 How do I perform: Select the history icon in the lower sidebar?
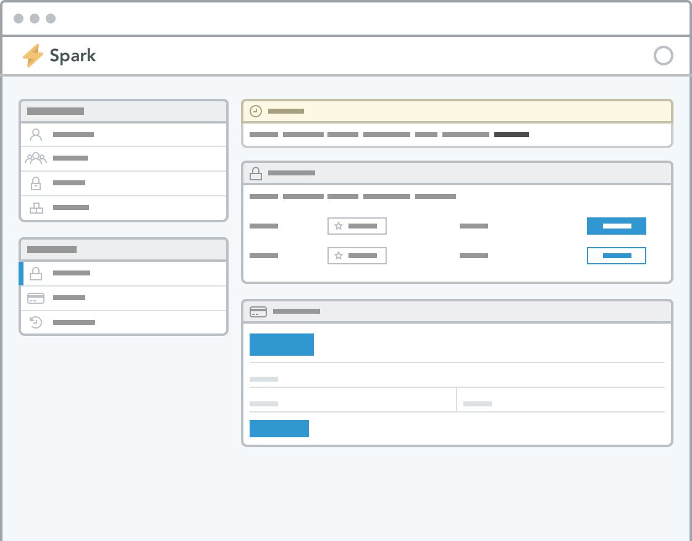(35, 322)
